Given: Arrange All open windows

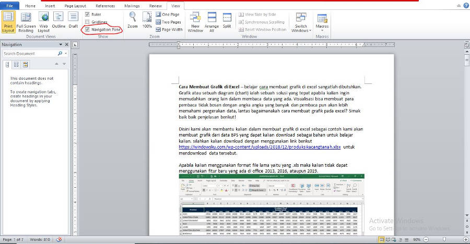Looking at the screenshot, I should (211, 22).
